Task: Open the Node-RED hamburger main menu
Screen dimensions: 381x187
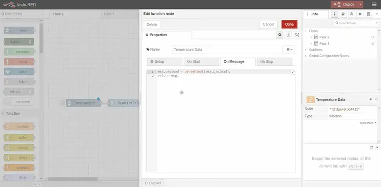Action: pos(374,5)
